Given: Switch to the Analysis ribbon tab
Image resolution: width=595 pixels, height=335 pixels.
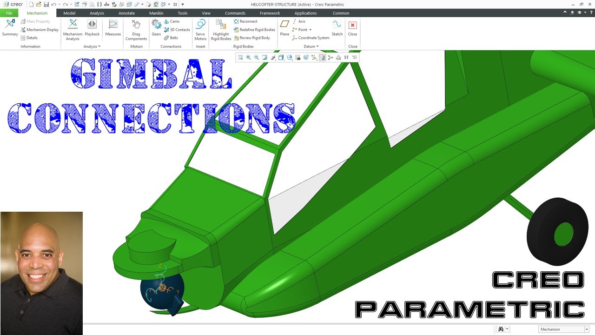Looking at the screenshot, I should click(97, 13).
